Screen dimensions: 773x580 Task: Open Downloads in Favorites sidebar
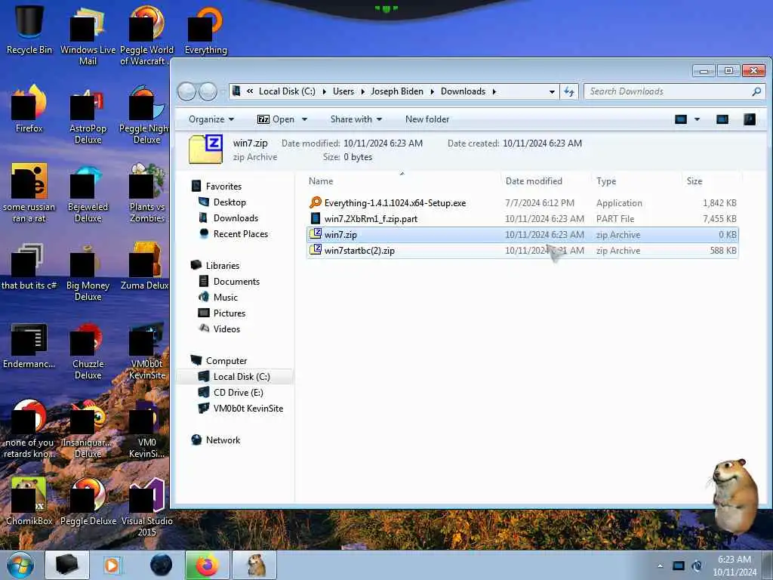pyautogui.click(x=236, y=218)
